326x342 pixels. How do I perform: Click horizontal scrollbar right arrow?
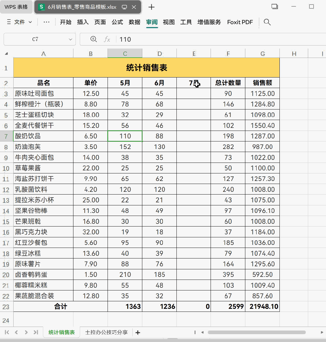point(322,332)
